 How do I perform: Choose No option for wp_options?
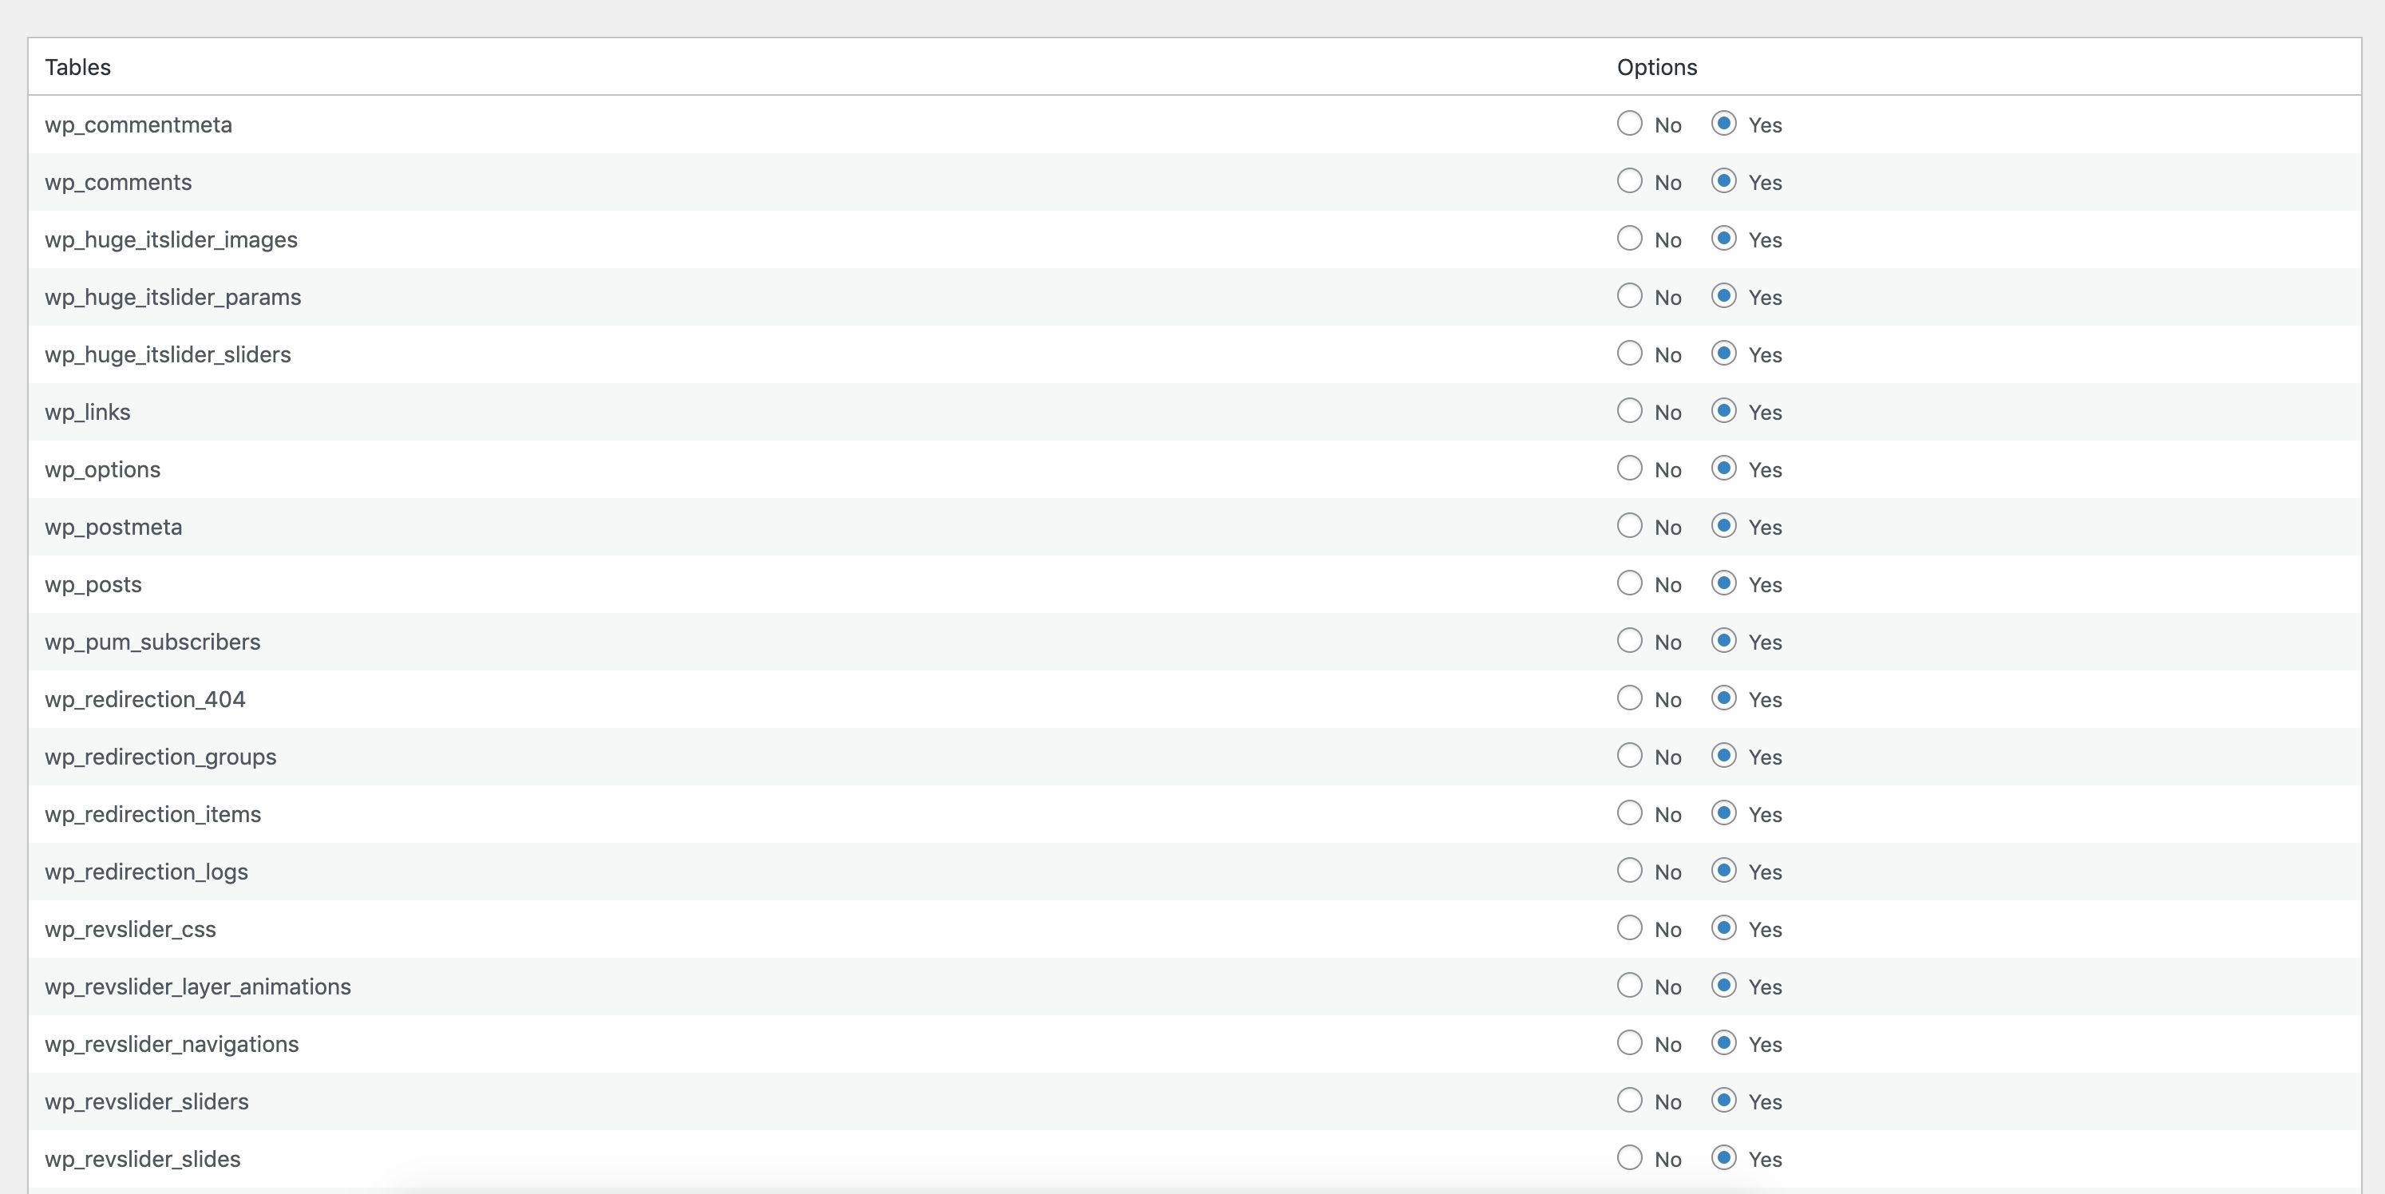click(x=1629, y=468)
